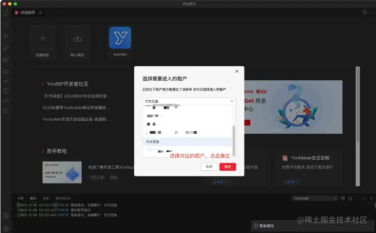Switch to the 终端 panel tab
Viewport: 376px width, 233px height.
coord(45,198)
